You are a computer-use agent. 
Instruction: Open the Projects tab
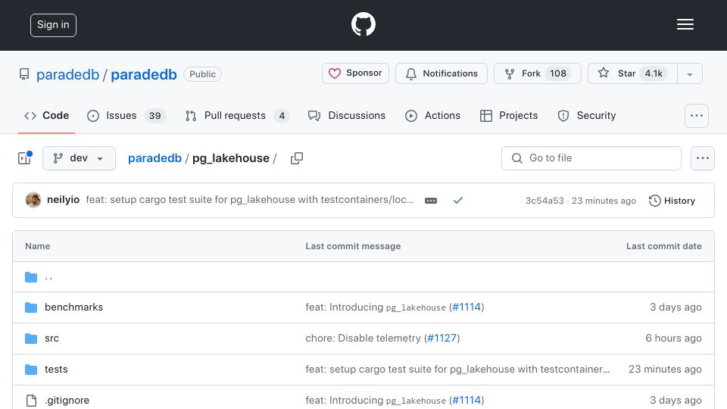tap(509, 115)
